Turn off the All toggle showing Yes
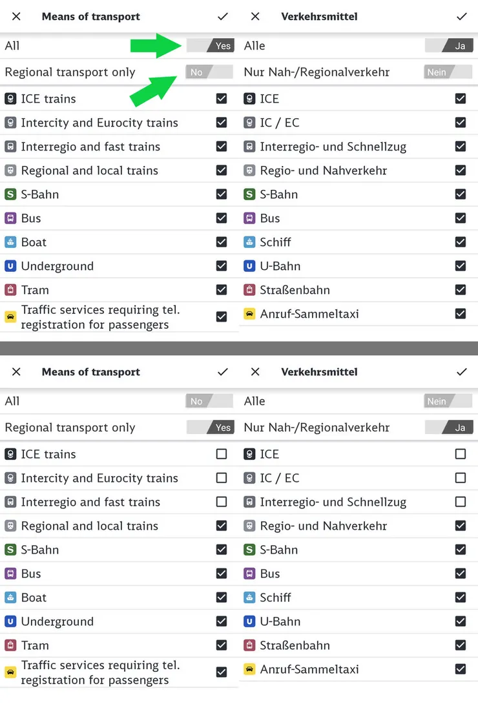Image resolution: width=478 pixels, height=717 pixels. click(210, 46)
